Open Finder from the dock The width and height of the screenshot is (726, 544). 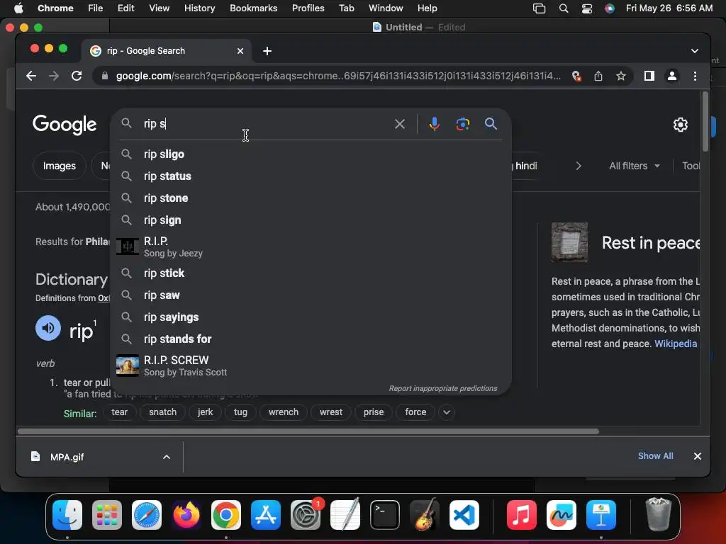point(67,515)
